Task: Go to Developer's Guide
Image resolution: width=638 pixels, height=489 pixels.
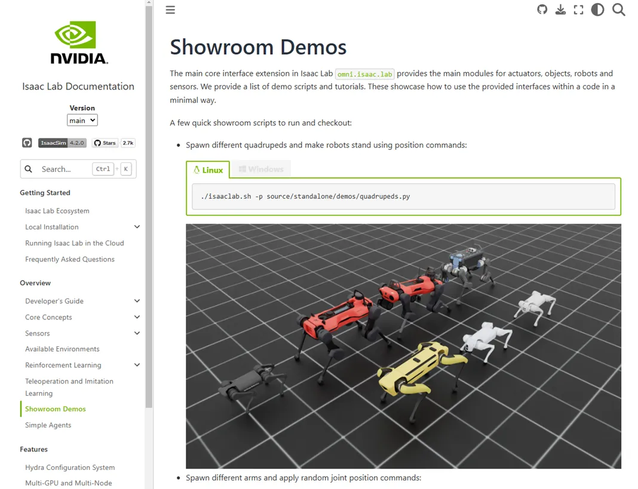Action: pyautogui.click(x=54, y=301)
